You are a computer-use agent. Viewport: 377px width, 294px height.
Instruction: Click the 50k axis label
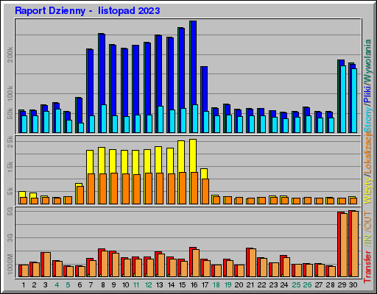(x=10, y=113)
